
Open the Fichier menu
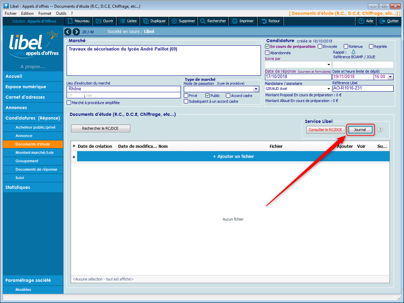tap(11, 13)
